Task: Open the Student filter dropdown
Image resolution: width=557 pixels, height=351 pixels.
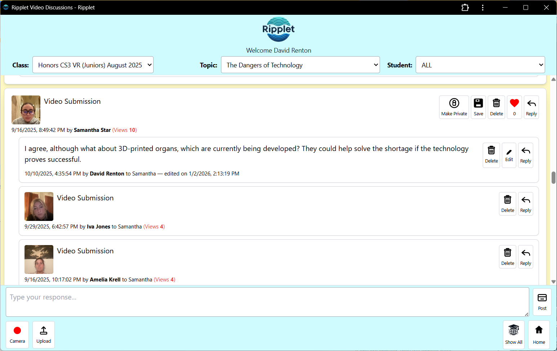Action: (480, 65)
